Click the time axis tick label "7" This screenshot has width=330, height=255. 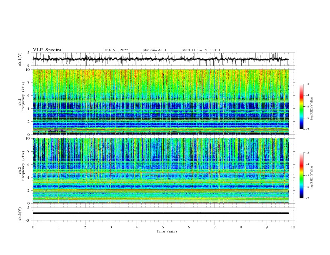tap(215, 227)
